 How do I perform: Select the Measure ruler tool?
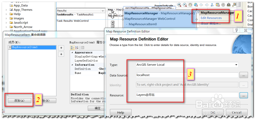[229, 5]
